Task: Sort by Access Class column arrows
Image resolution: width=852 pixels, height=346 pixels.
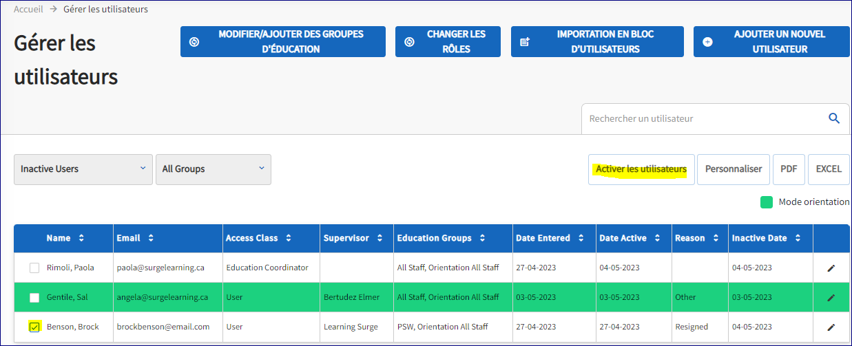Action: (x=289, y=238)
